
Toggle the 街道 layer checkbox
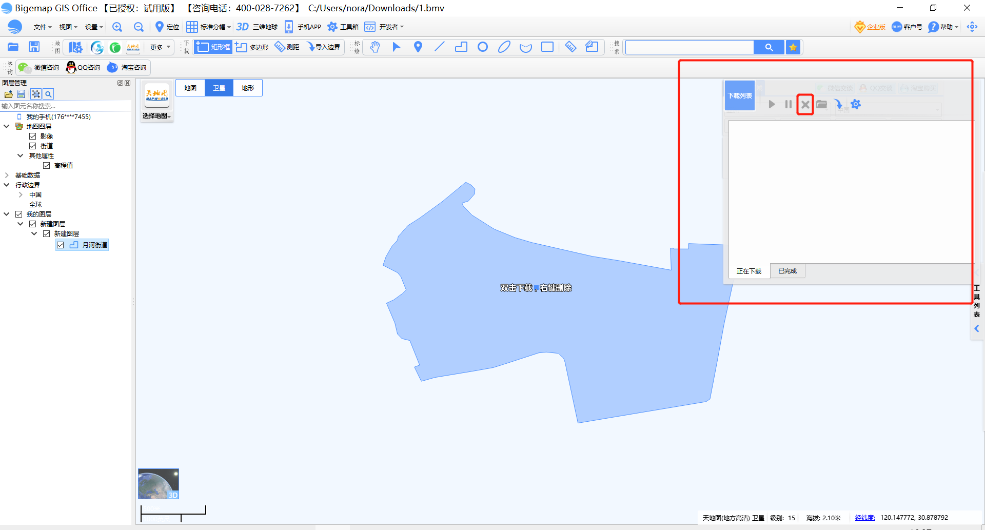(x=33, y=146)
